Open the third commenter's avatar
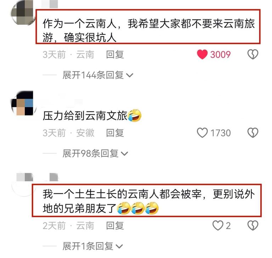272x258 pixels. pyautogui.click(x=23, y=184)
